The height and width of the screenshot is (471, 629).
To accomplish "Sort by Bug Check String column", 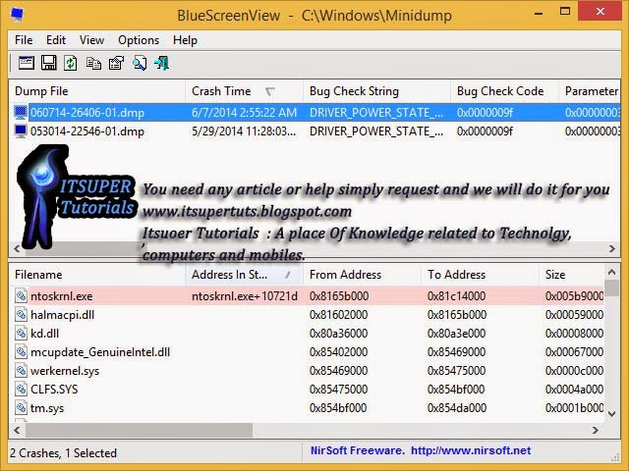I will tap(377, 91).
